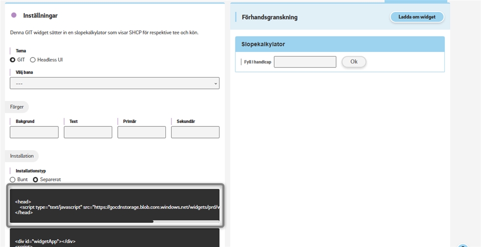Open the Välj bana dropdown
Screen dimensions: 481x247
[x=114, y=83]
